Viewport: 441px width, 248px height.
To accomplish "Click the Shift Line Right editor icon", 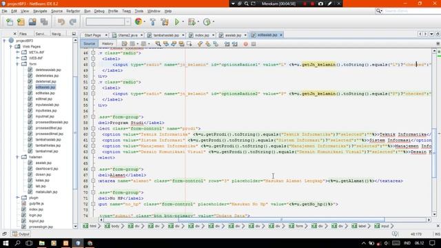I will [x=235, y=44].
